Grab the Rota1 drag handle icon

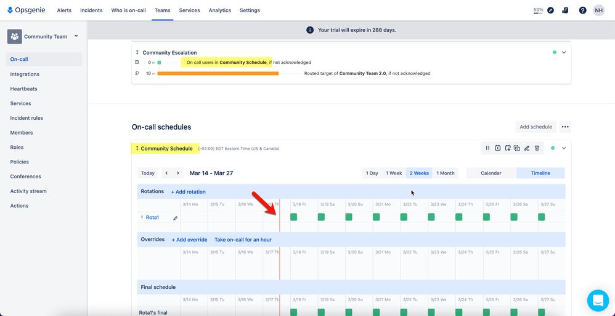[x=142, y=218]
